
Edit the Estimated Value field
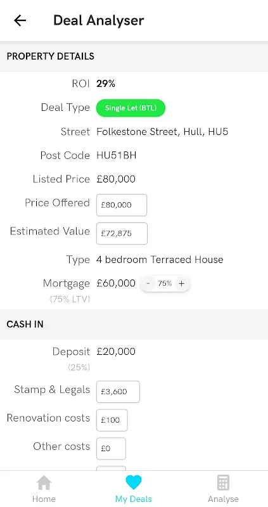coord(122,233)
